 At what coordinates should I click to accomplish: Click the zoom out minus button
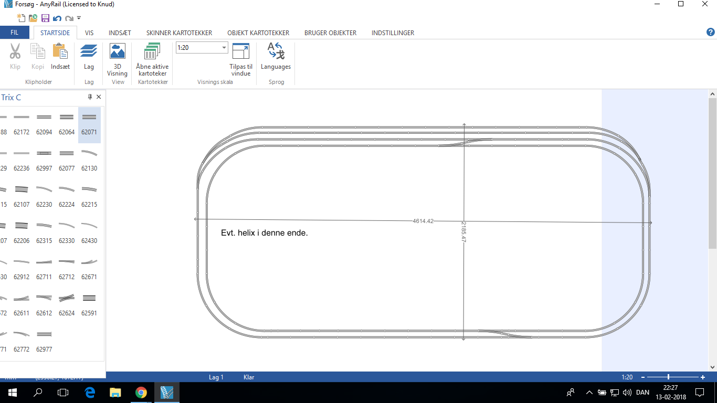642,377
